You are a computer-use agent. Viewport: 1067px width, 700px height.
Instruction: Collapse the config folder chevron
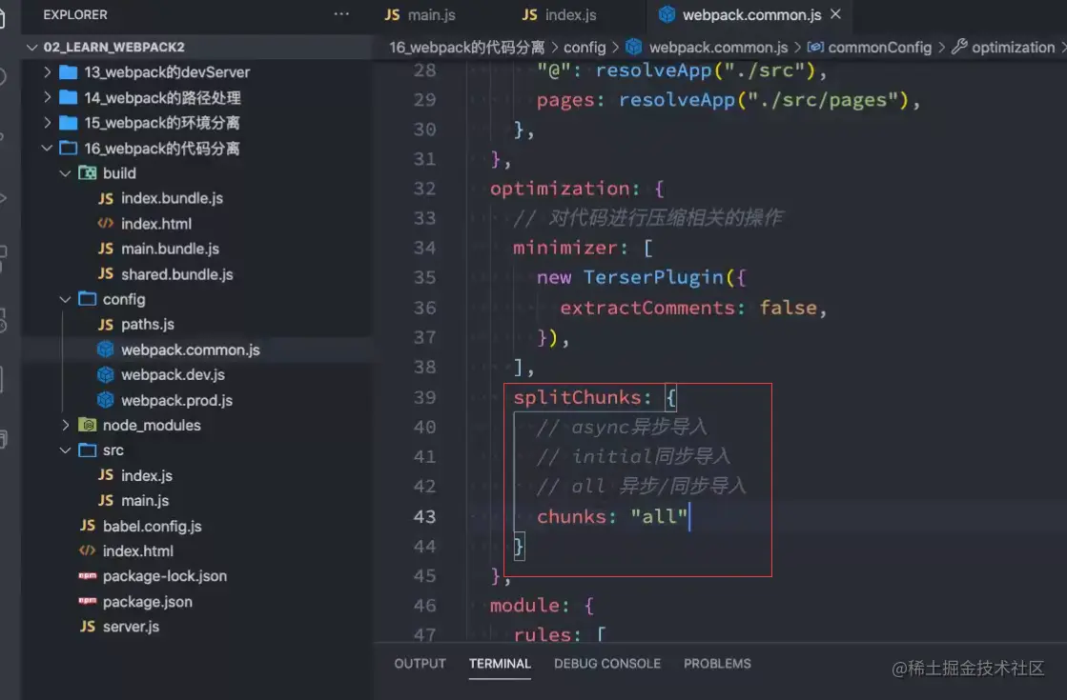tap(66, 299)
